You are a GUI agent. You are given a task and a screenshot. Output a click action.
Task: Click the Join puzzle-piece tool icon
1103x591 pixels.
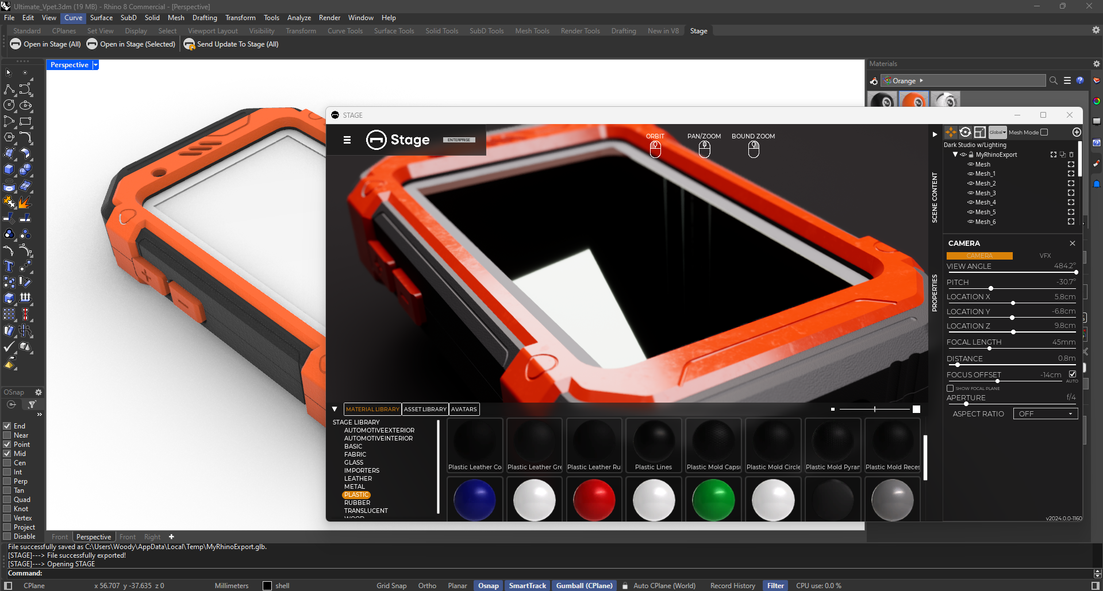[9, 202]
